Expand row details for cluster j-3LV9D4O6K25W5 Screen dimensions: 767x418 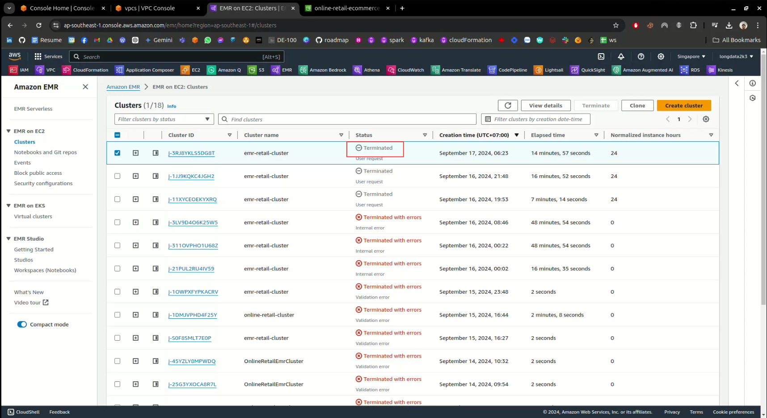click(x=135, y=223)
